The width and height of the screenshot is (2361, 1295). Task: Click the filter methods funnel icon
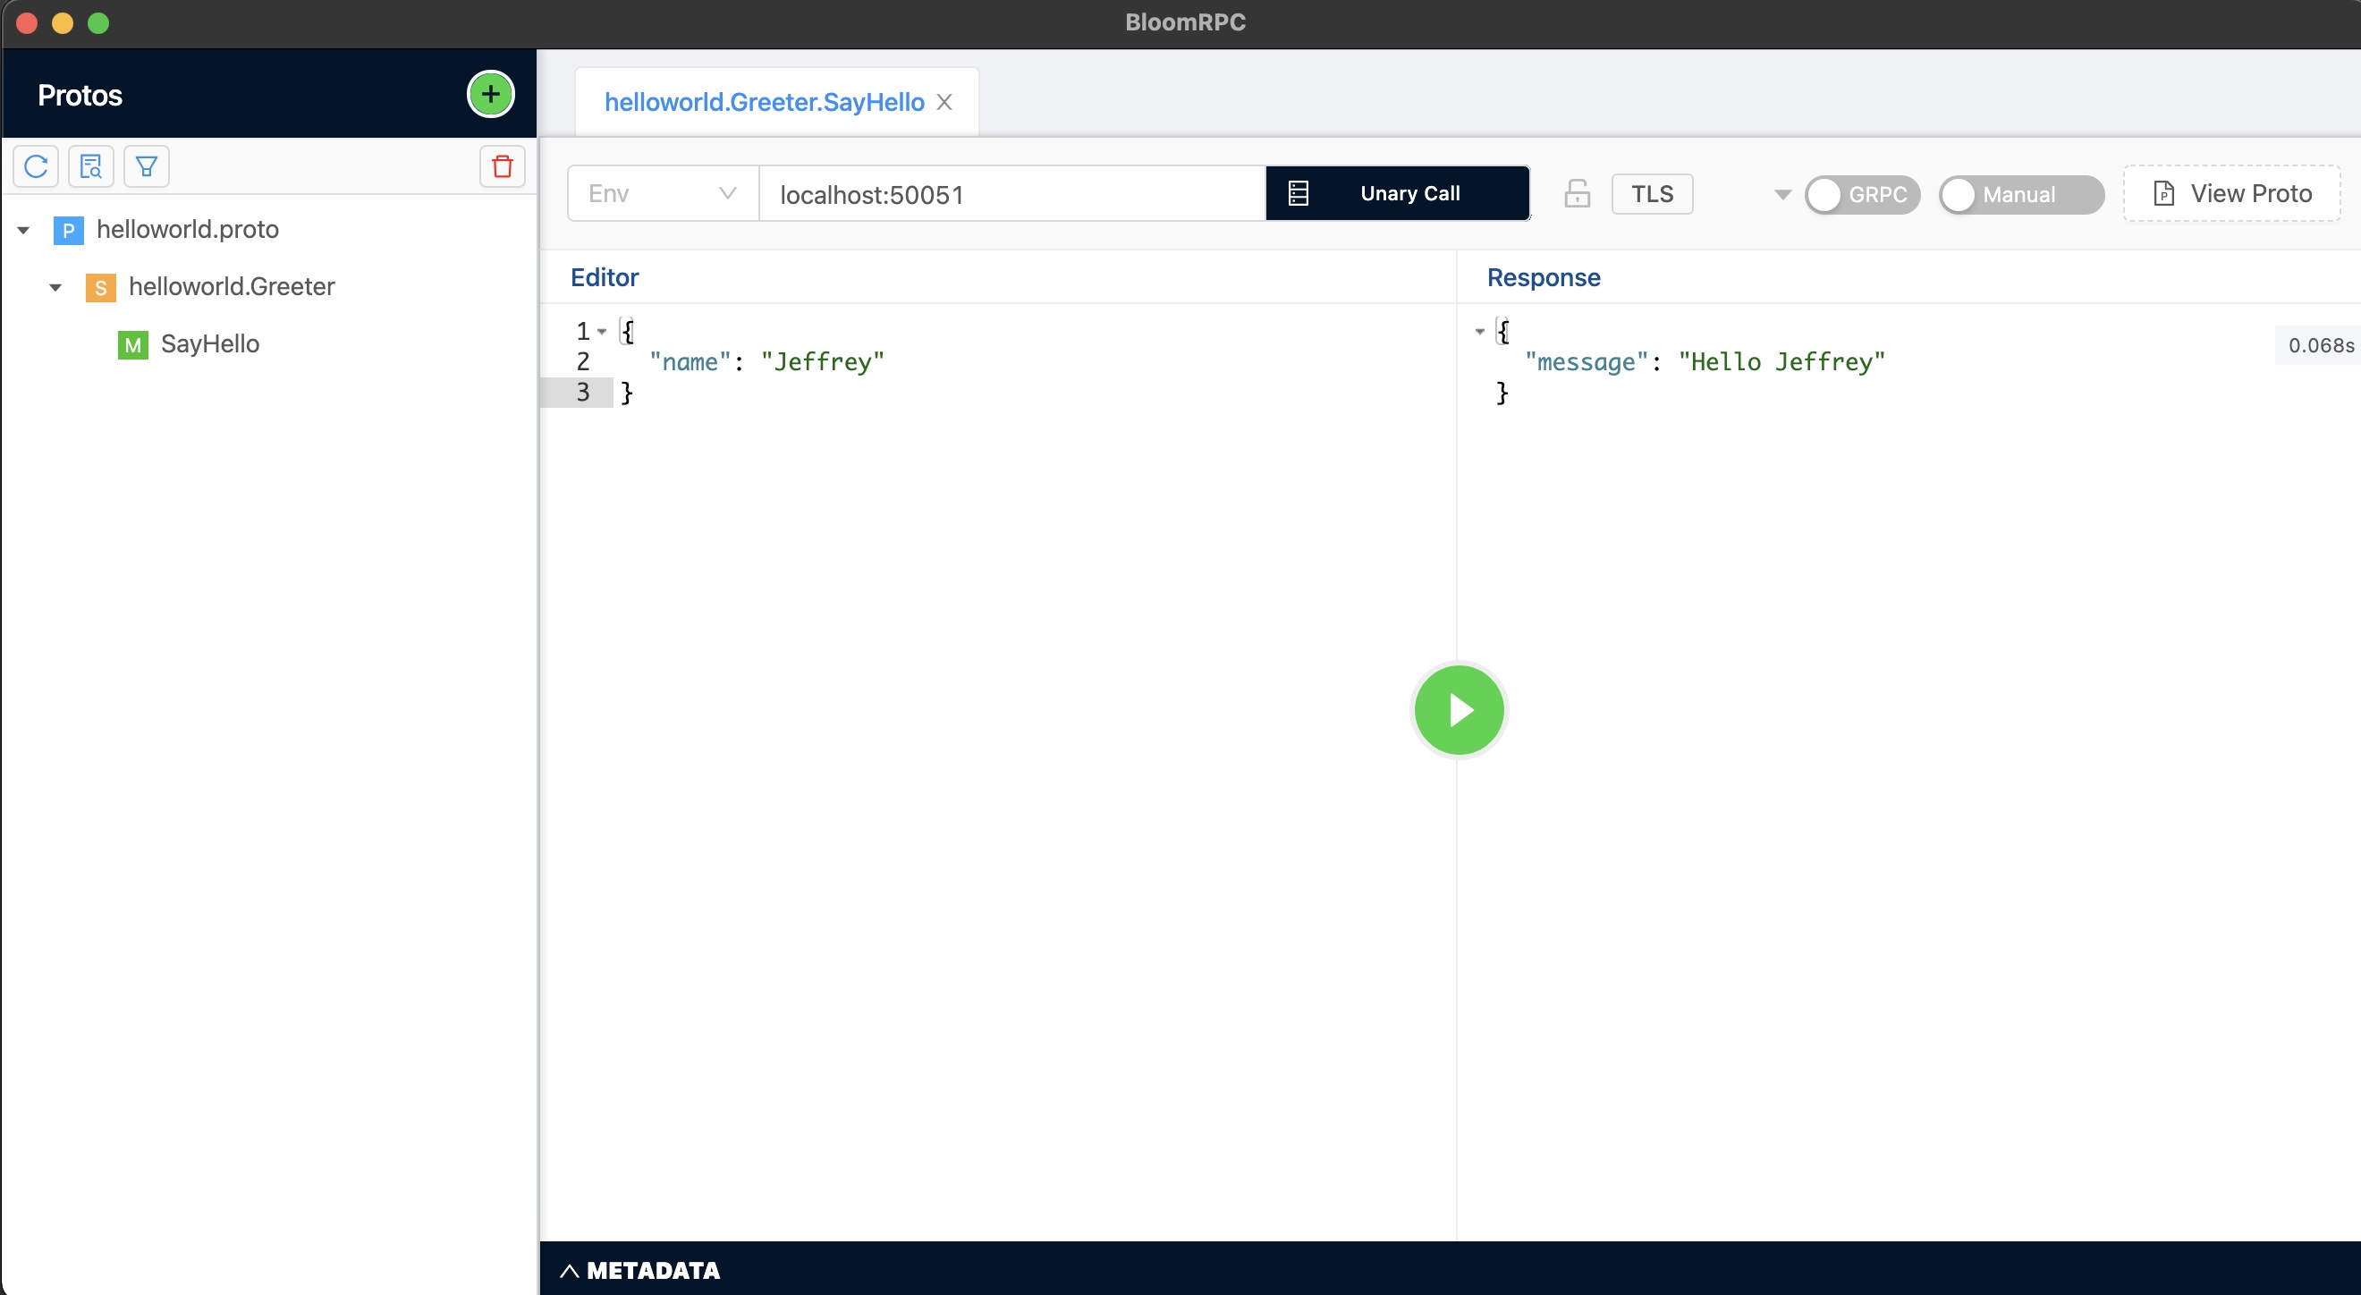click(147, 167)
